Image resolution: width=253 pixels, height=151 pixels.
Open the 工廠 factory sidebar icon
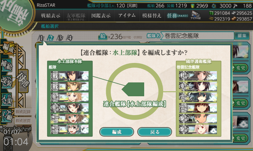pyautogui.click(x=7, y=116)
